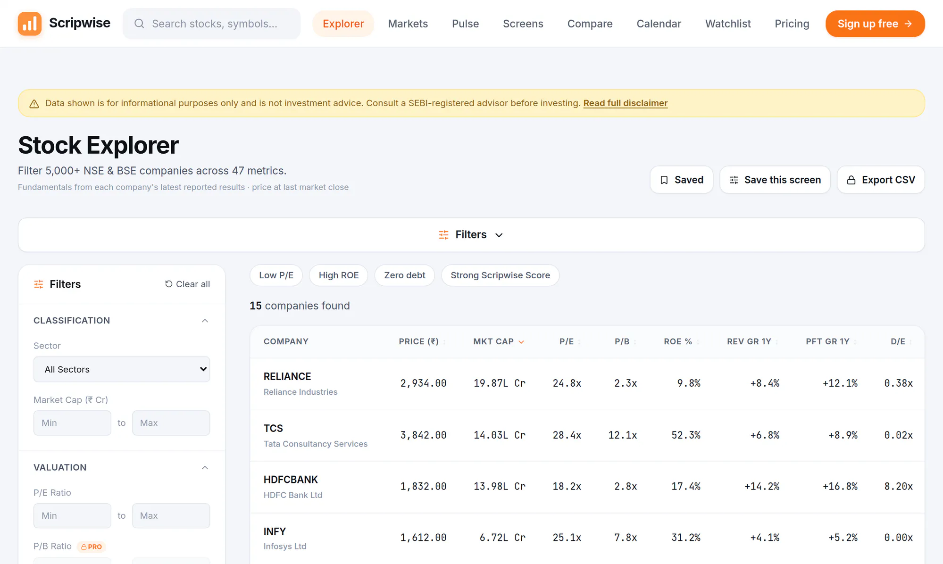Click the MKT CAP descending sort arrow

521,342
